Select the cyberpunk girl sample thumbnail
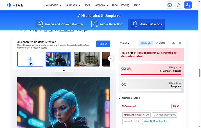 [59, 59]
